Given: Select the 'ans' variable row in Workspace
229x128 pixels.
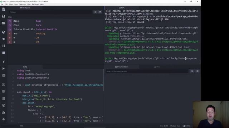Looking at the screenshot, I should click(x=55, y=33).
